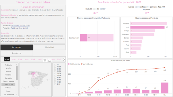Click Total Incidencias legend item
The height and width of the screenshot is (97, 173).
coord(74,64)
